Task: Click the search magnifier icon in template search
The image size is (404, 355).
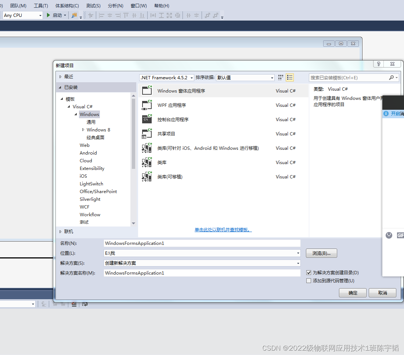Action: (x=392, y=77)
